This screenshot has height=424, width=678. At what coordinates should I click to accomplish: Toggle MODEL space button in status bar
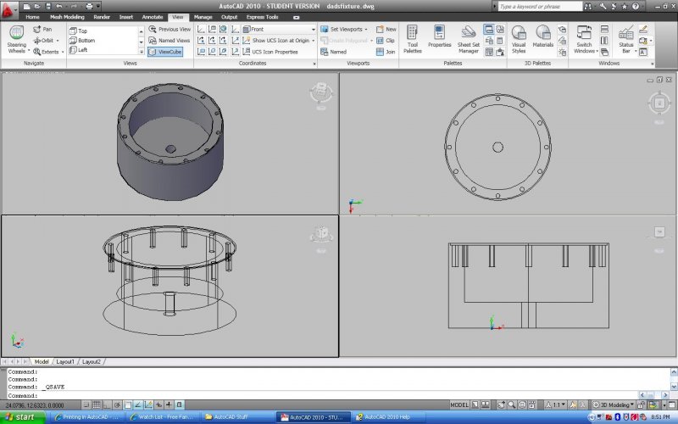[x=460, y=405]
